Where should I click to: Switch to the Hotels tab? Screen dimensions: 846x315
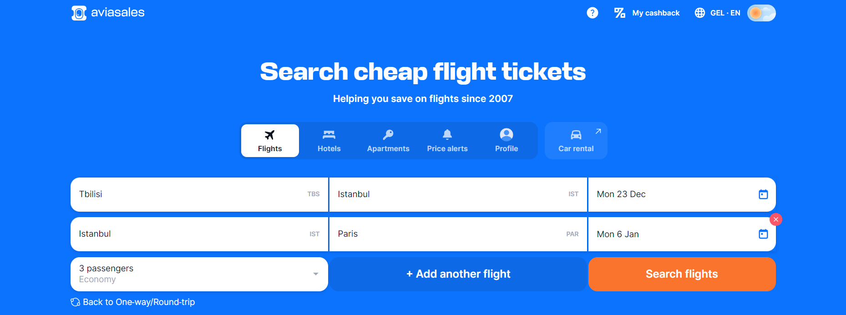(x=329, y=141)
